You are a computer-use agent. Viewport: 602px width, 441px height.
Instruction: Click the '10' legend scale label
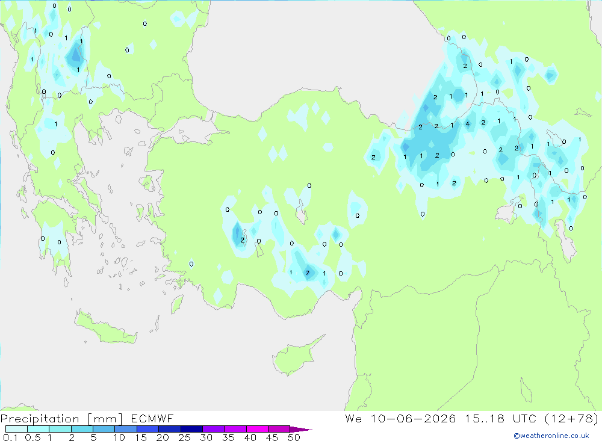click(x=119, y=437)
